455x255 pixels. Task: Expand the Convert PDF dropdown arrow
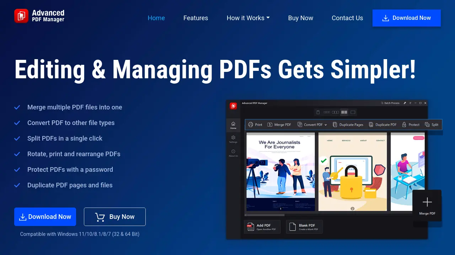click(x=326, y=125)
